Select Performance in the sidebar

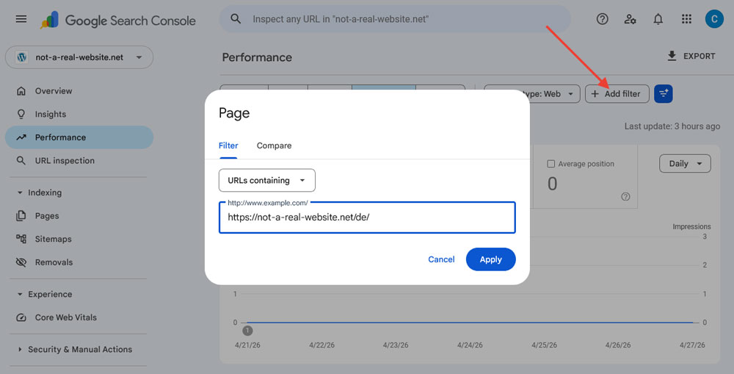[79, 137]
